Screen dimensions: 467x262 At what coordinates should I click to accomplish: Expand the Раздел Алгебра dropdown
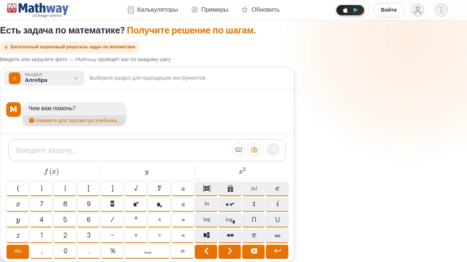point(44,78)
